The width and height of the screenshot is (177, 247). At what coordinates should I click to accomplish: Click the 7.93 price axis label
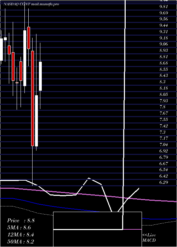(164, 101)
